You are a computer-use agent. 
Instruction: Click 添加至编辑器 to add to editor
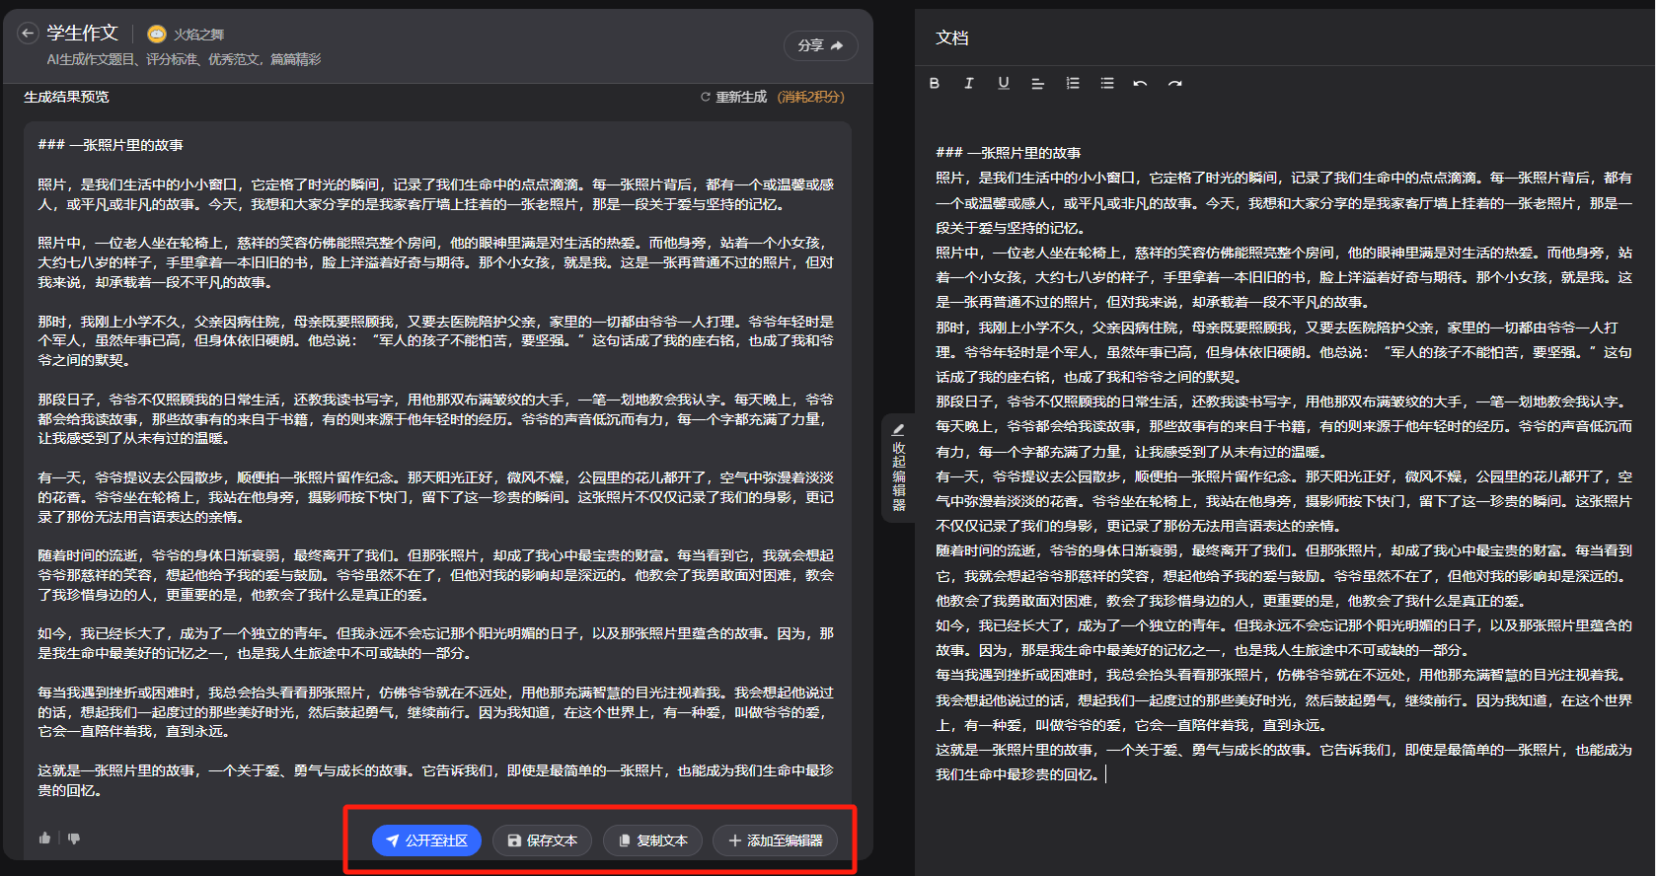(x=775, y=840)
